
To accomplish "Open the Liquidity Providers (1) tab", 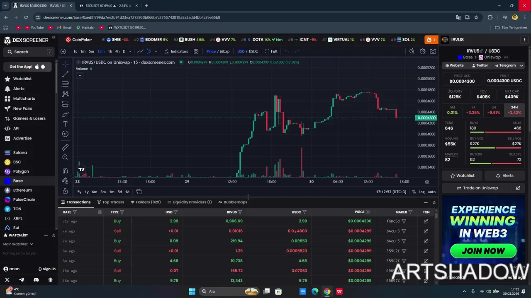I will pyautogui.click(x=189, y=202).
